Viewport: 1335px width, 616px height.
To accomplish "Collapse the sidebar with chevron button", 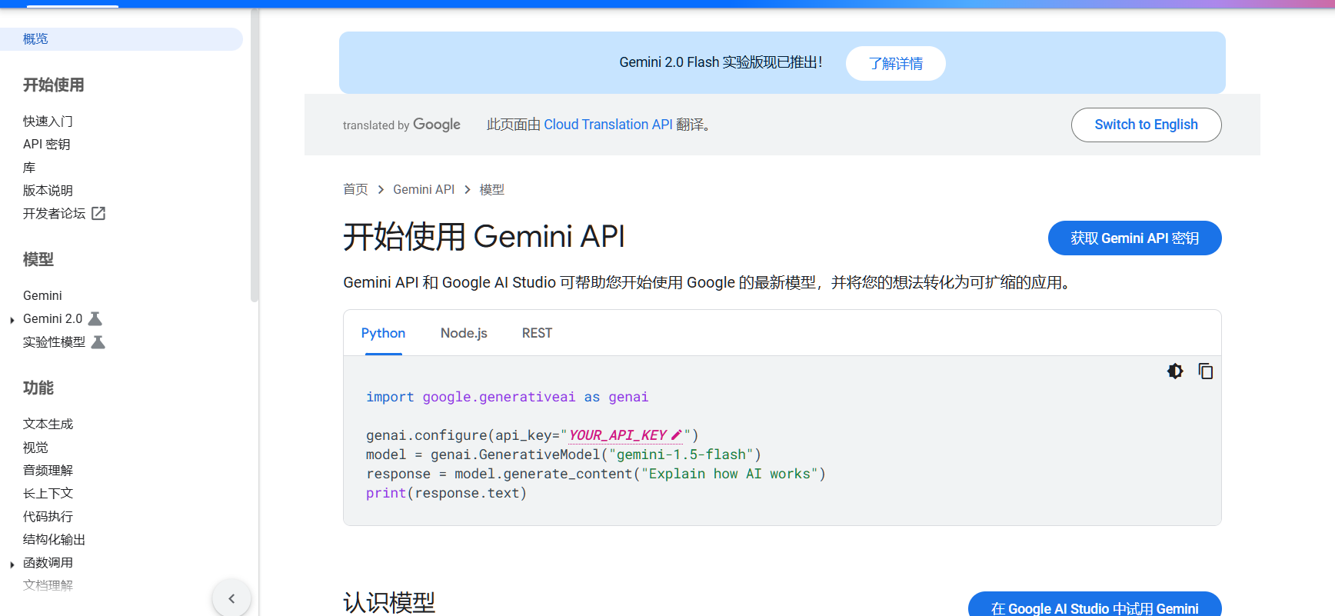I will tap(231, 598).
